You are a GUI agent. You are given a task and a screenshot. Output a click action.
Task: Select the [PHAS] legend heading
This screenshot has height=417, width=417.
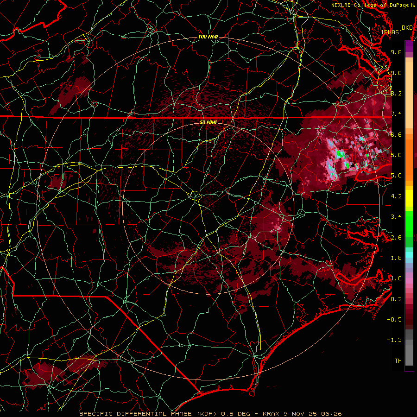click(x=392, y=32)
